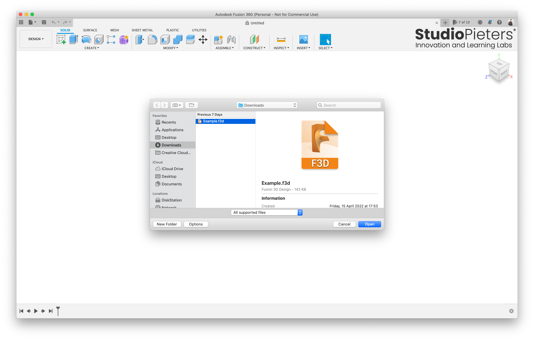Open DiskStation in the sidebar
The height and width of the screenshot is (340, 534).
[173, 200]
